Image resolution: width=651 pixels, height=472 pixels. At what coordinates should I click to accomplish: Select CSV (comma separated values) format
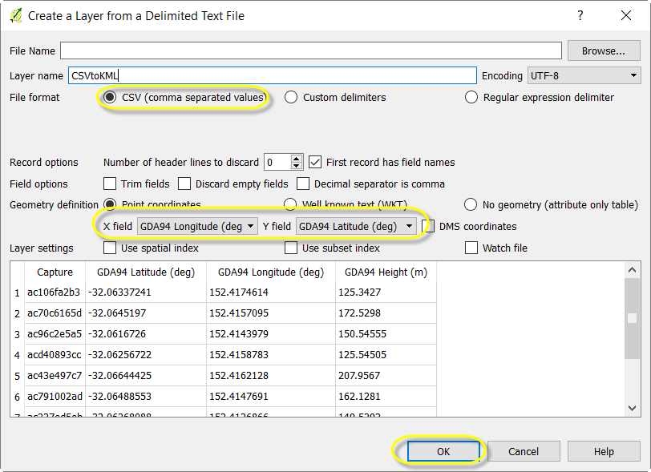pyautogui.click(x=111, y=97)
